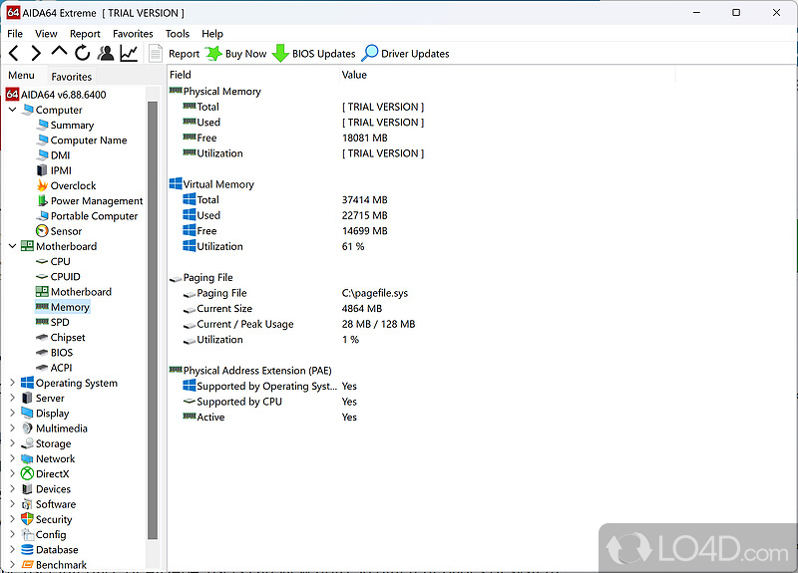The height and width of the screenshot is (573, 798).
Task: Open the Report menu
Action: point(85,34)
